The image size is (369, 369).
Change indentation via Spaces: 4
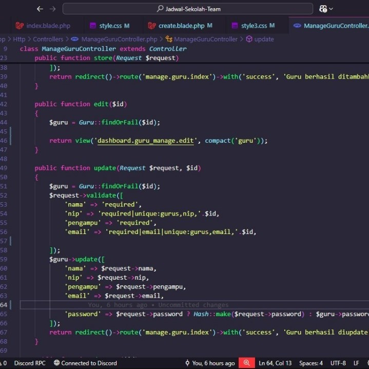point(311,363)
